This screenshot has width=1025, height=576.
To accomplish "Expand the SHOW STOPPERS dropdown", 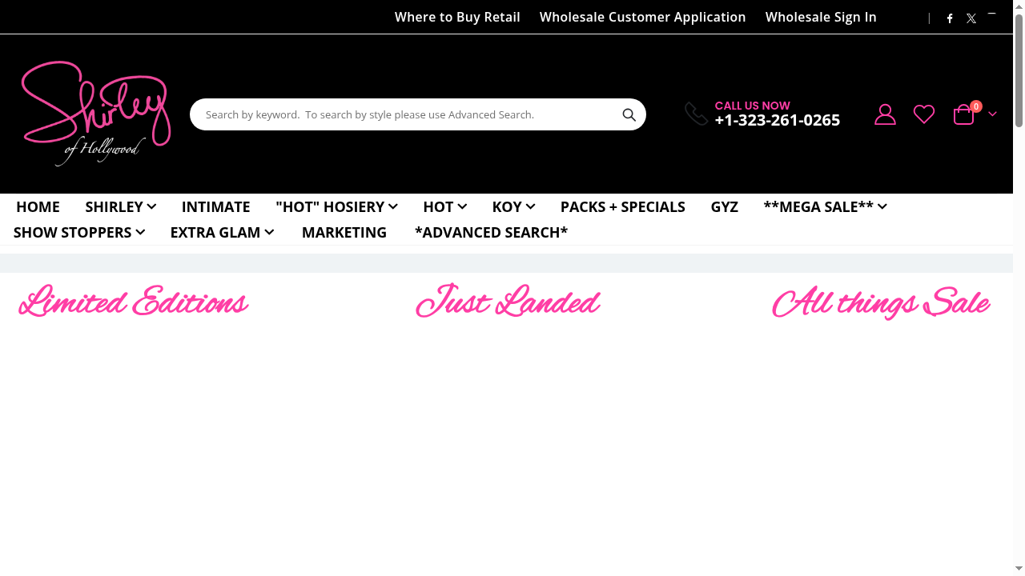I will pos(78,232).
